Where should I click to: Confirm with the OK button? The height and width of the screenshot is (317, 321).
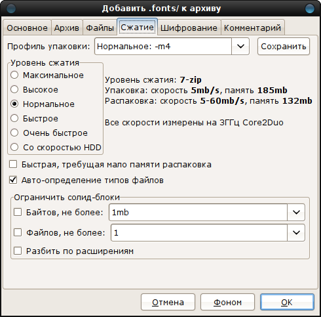287,302
